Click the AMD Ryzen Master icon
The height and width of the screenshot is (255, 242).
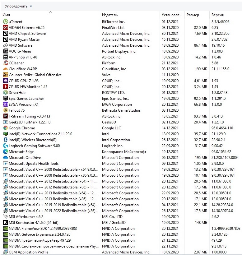coord(6,39)
